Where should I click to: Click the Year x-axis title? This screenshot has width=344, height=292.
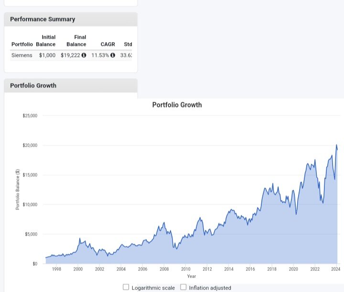pyautogui.click(x=191, y=276)
